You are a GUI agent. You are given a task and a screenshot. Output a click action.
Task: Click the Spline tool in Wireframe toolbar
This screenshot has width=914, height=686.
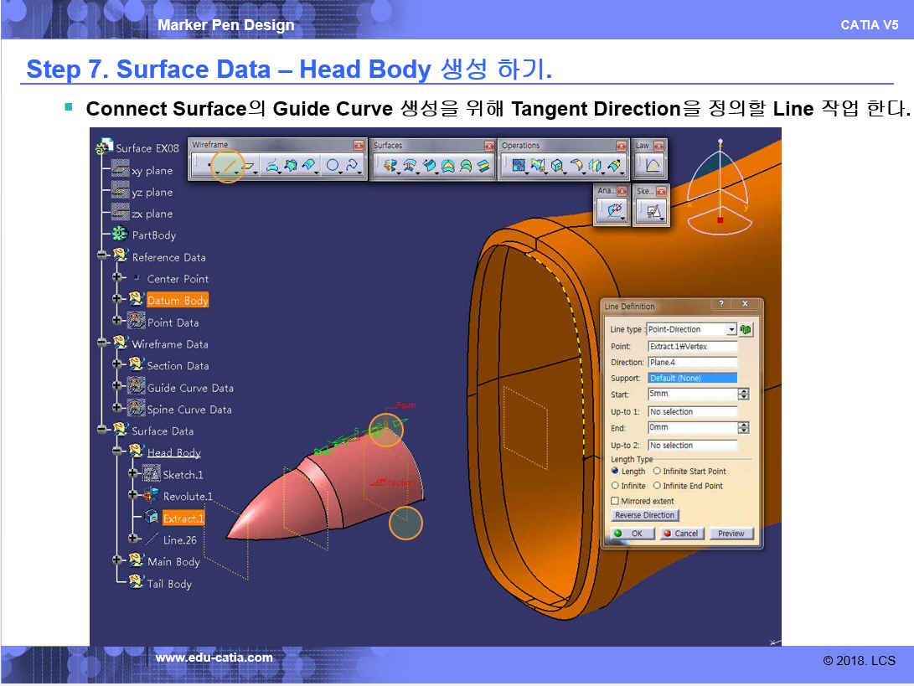352,166
